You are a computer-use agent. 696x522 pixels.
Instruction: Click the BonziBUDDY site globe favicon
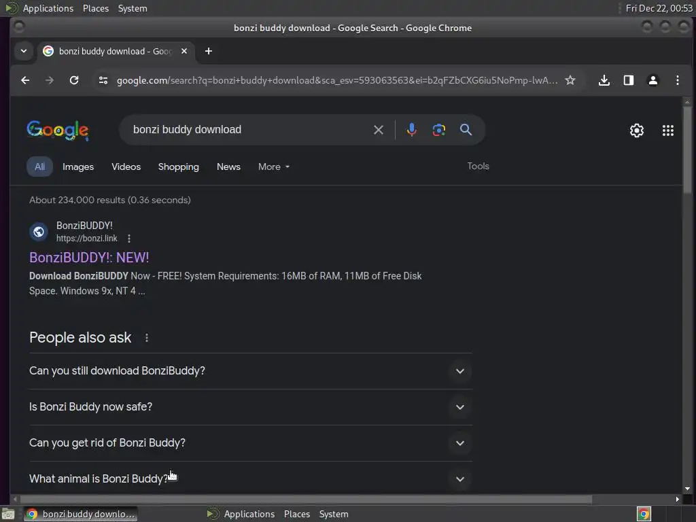(x=39, y=232)
